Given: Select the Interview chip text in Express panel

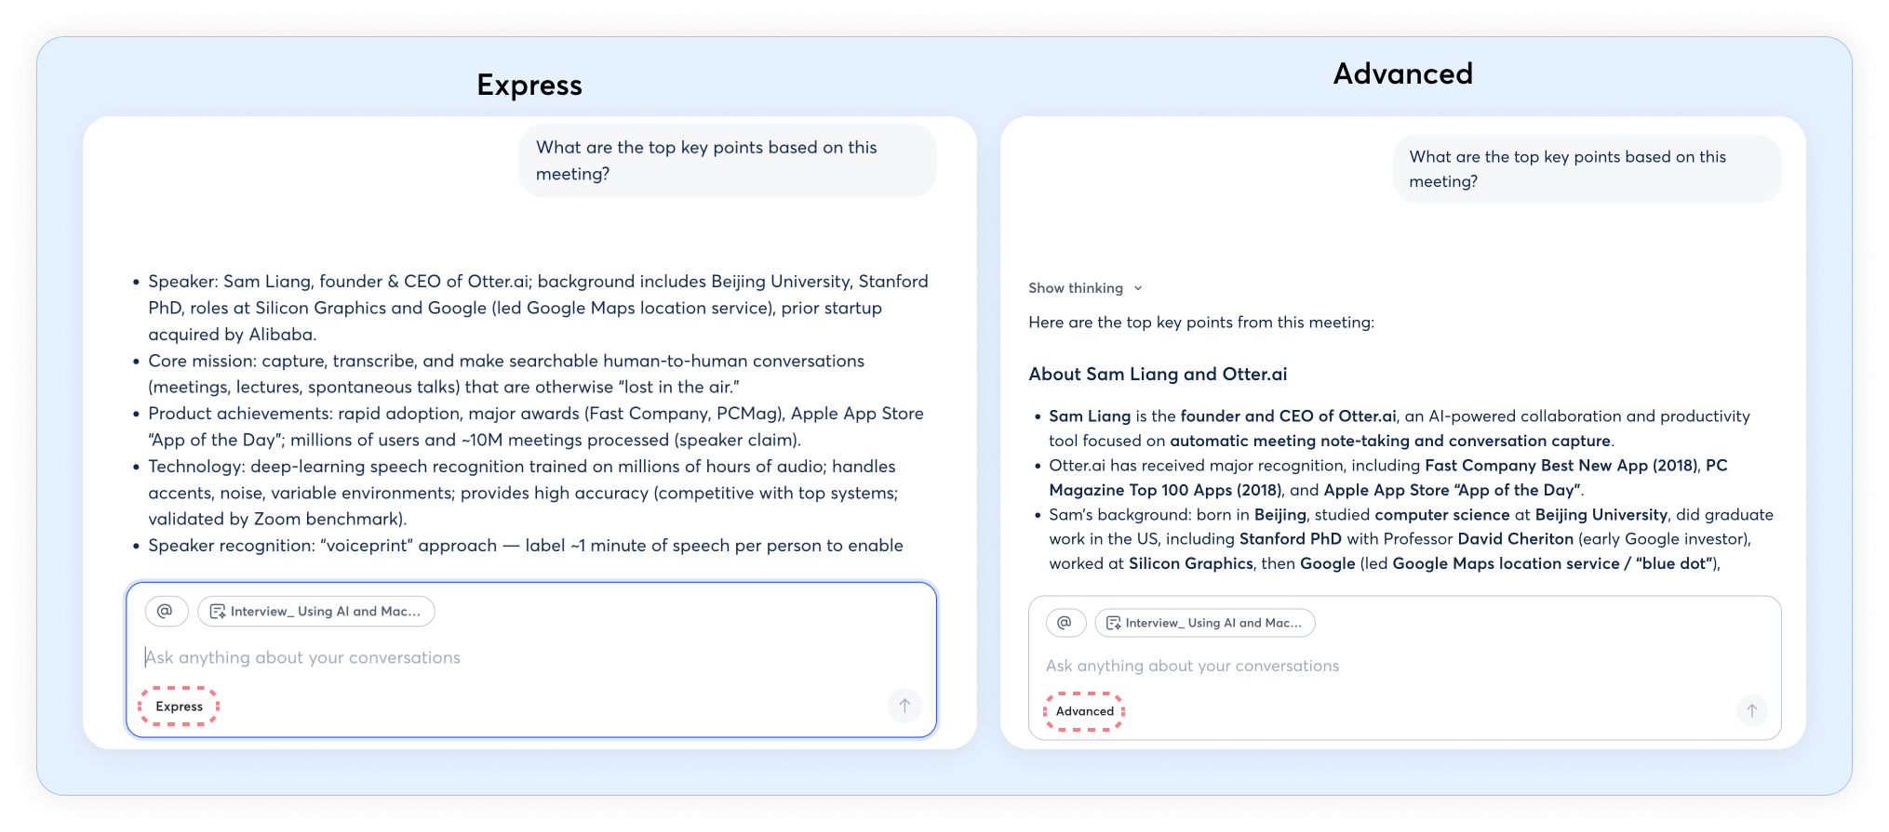Looking at the screenshot, I should (326, 612).
